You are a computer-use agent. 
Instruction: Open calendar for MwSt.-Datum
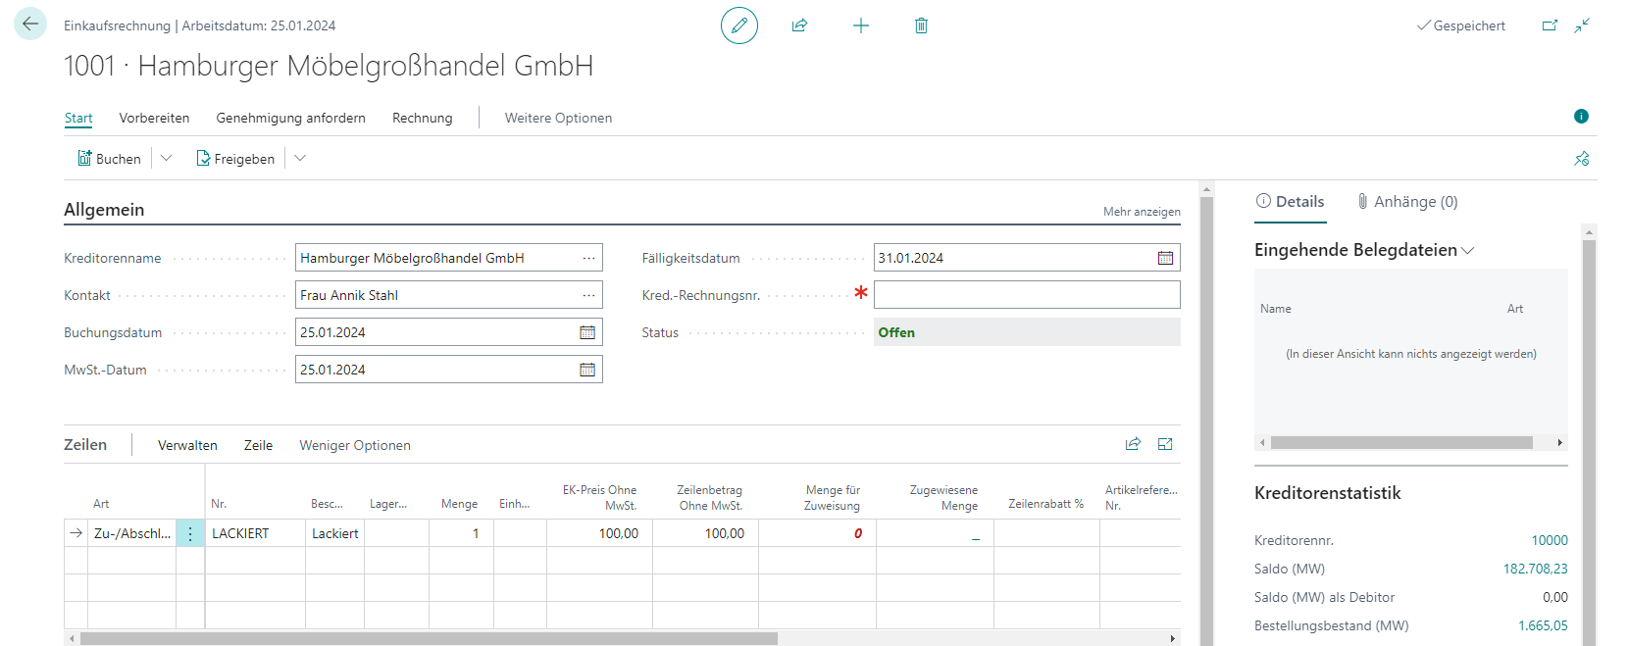[586, 370]
